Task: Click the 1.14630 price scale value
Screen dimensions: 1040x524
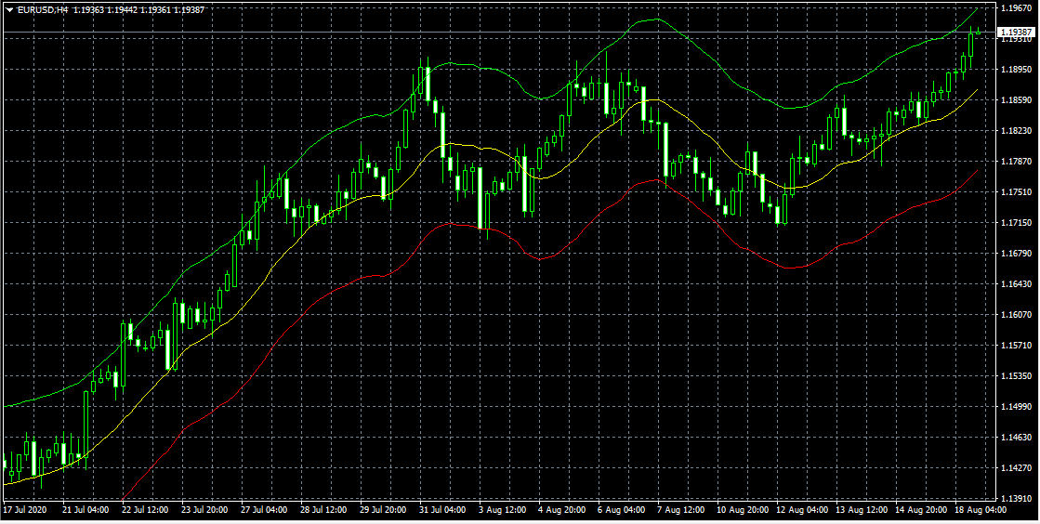Action: pyautogui.click(x=1016, y=438)
